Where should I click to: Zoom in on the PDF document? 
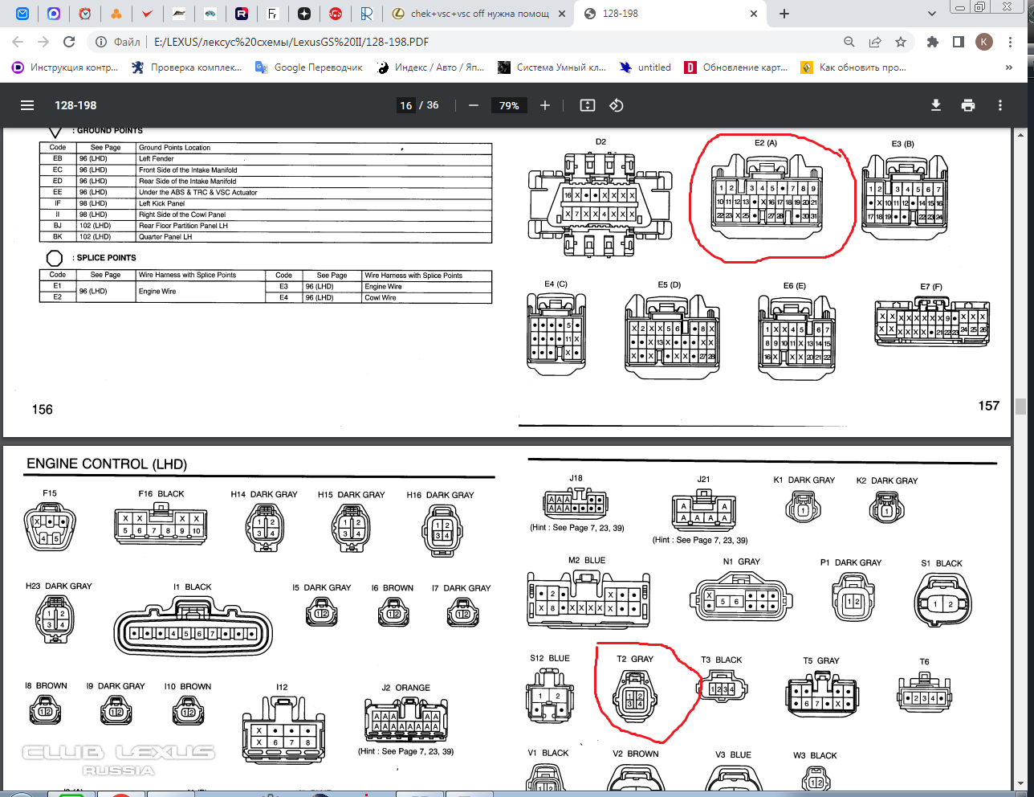pyautogui.click(x=545, y=105)
